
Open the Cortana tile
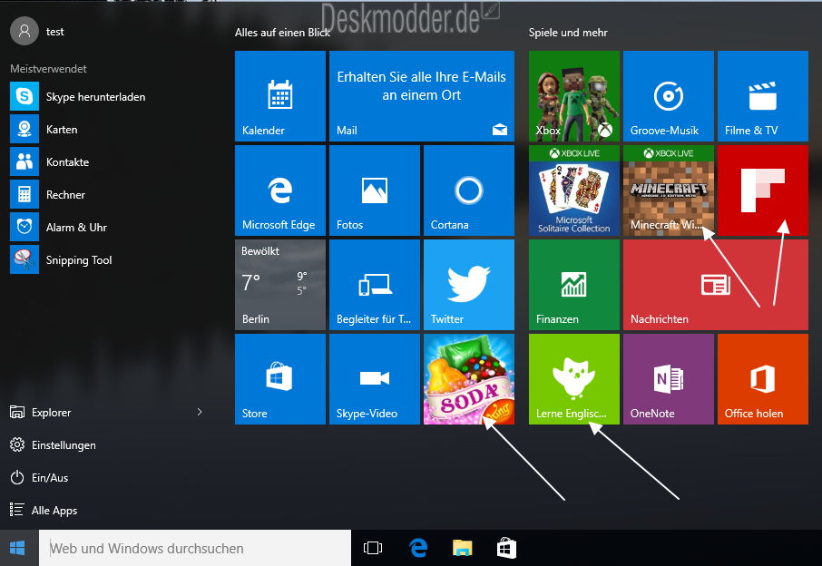click(469, 190)
